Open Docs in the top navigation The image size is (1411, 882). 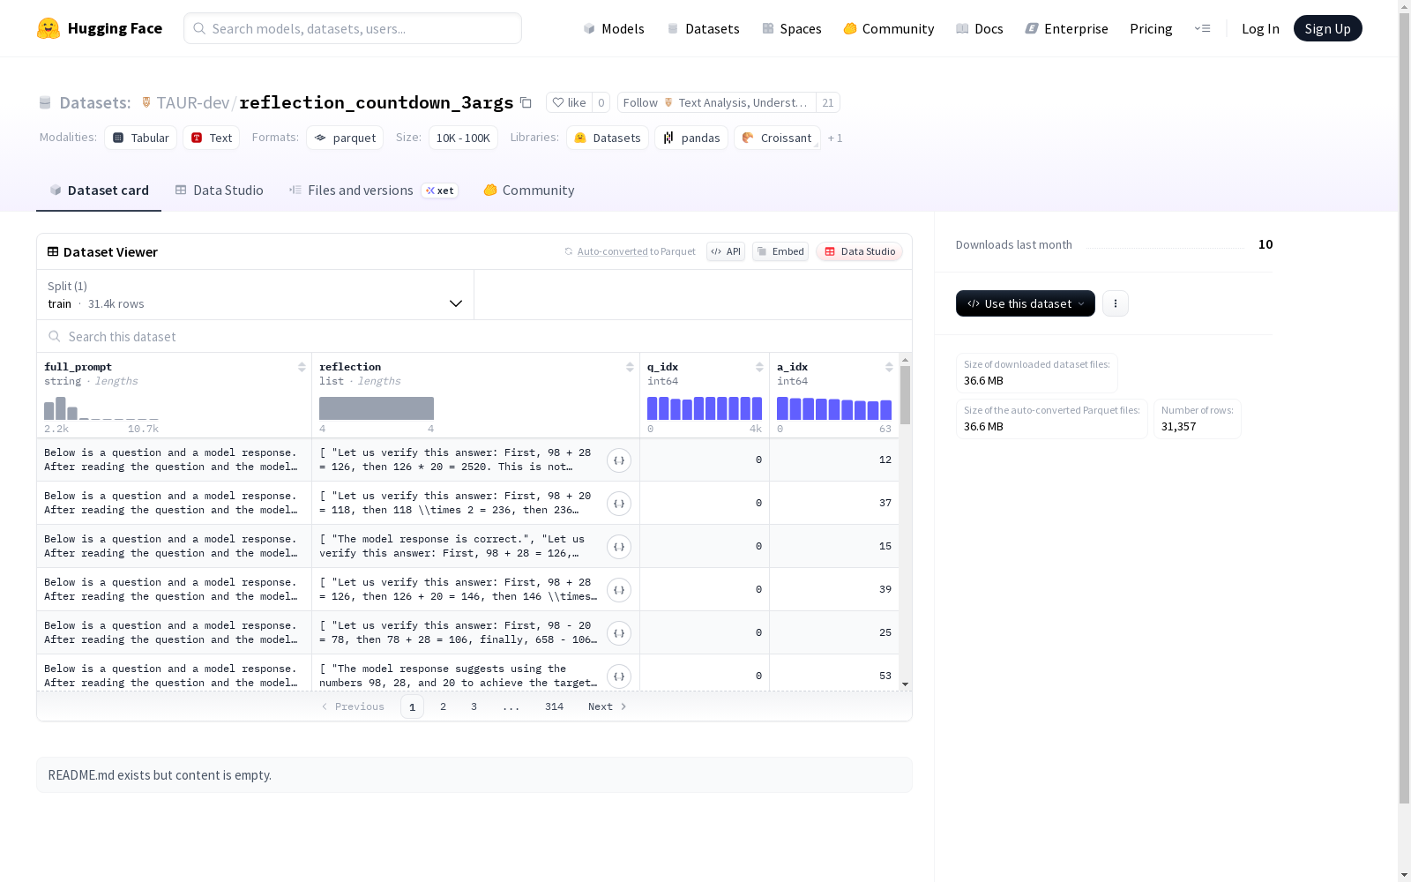980,28
